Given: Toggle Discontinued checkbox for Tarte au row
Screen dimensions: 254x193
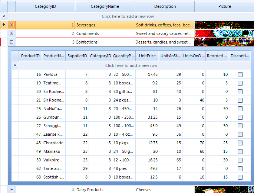Looking at the screenshot, I should (240, 168).
